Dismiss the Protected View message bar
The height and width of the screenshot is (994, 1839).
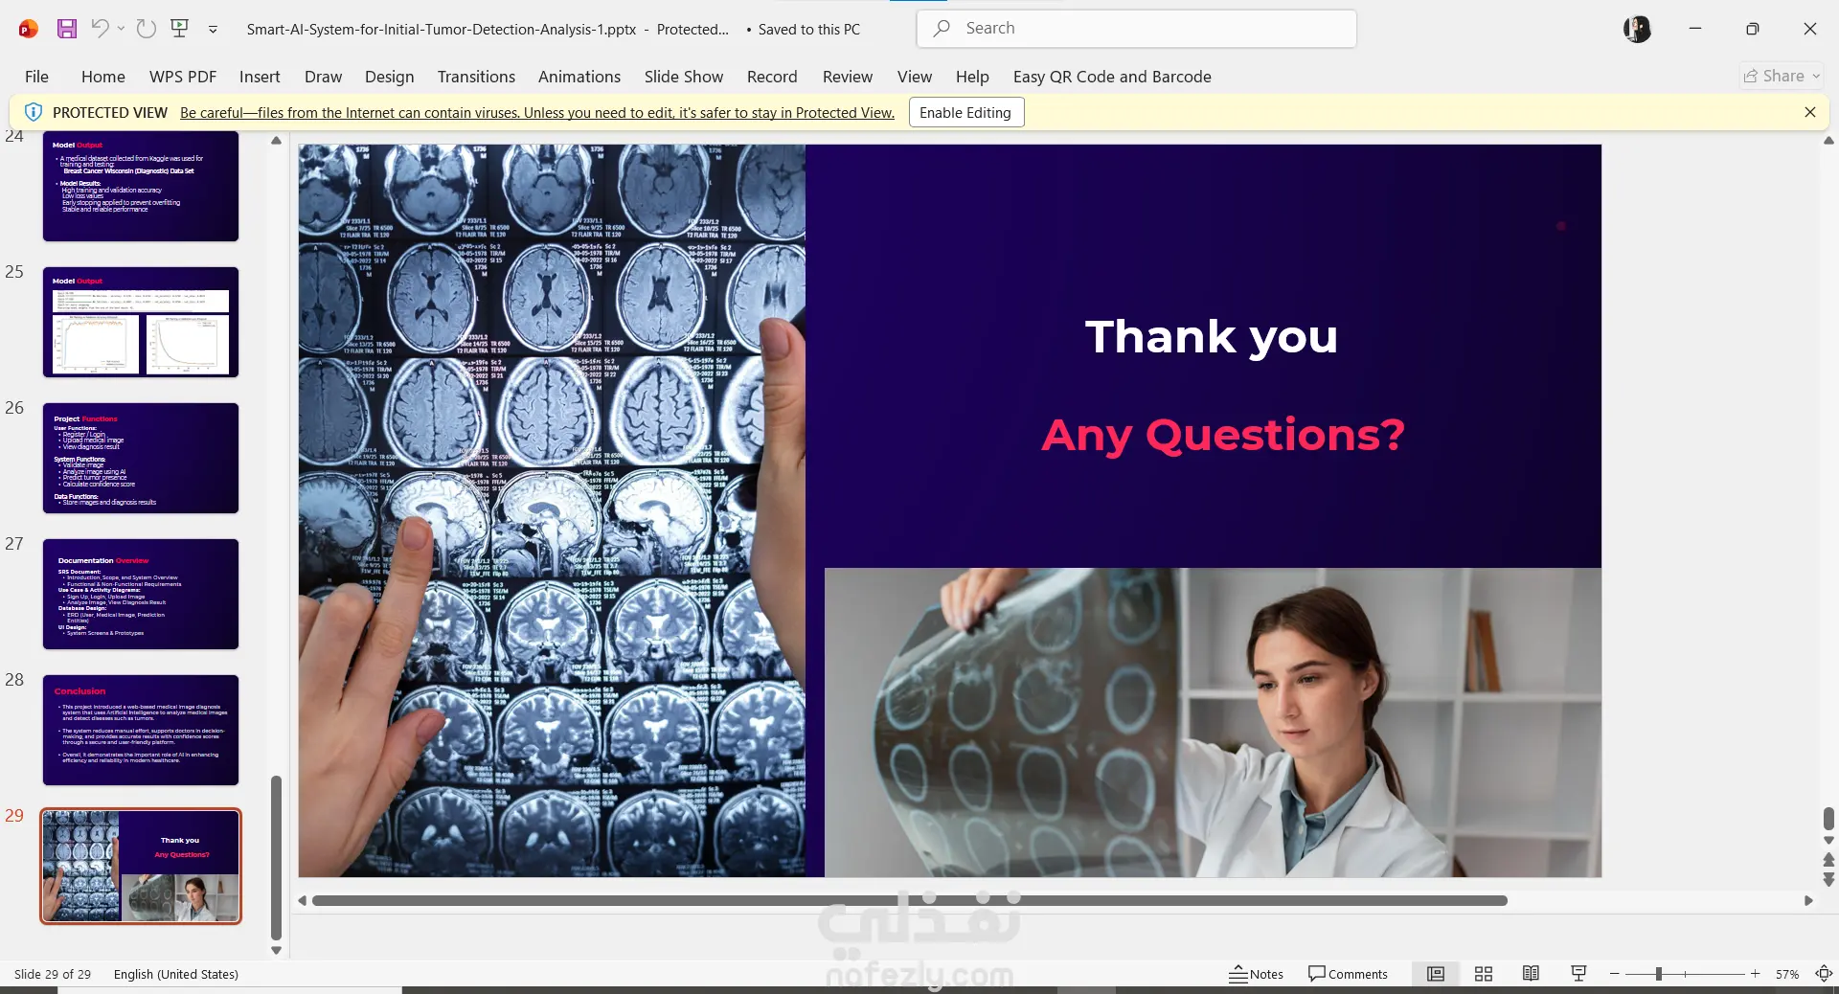[x=1809, y=112]
